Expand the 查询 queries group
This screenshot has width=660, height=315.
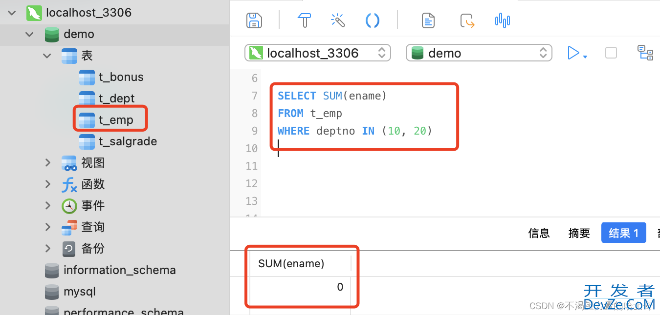[48, 227]
